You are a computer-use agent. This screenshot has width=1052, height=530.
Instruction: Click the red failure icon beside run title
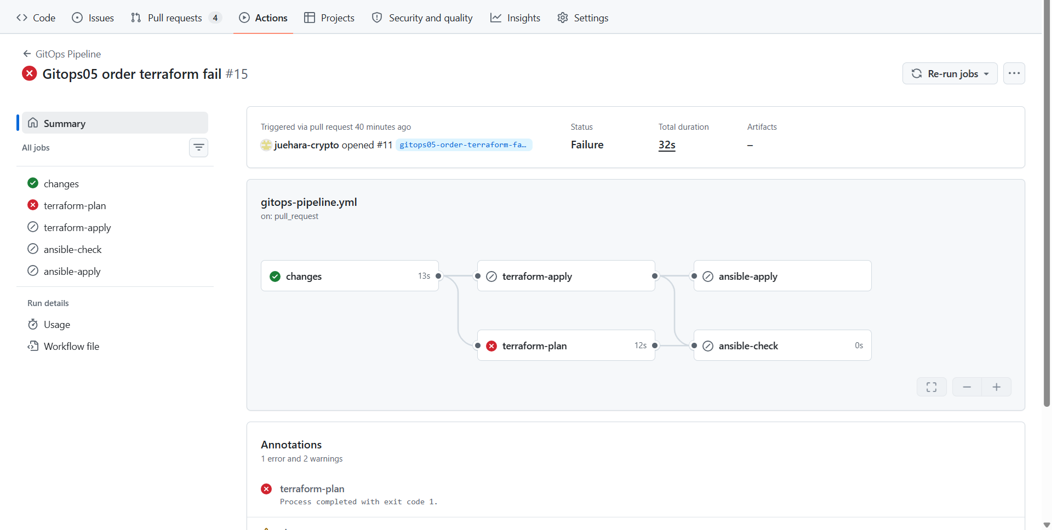pos(30,73)
